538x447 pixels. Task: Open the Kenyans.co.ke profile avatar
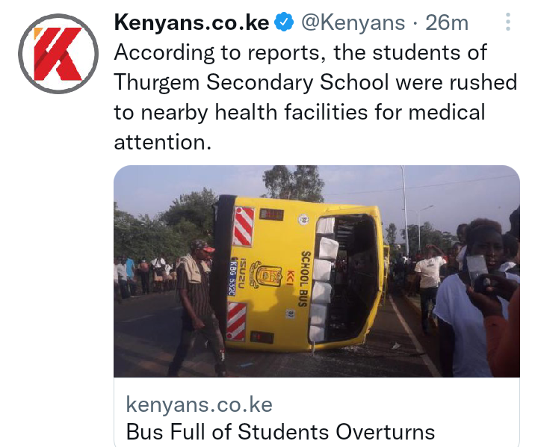click(58, 54)
